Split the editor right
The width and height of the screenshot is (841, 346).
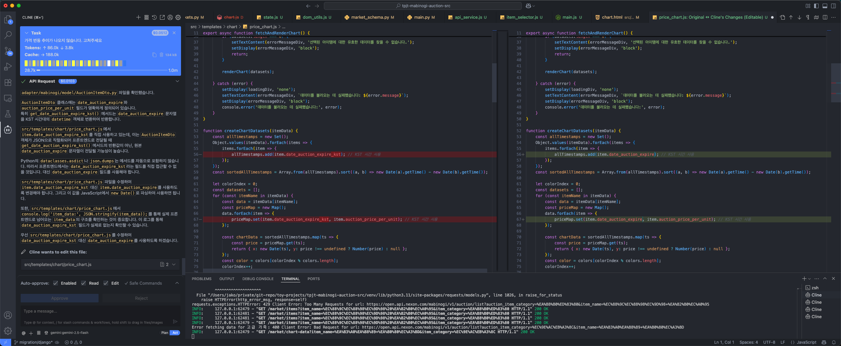click(x=825, y=17)
